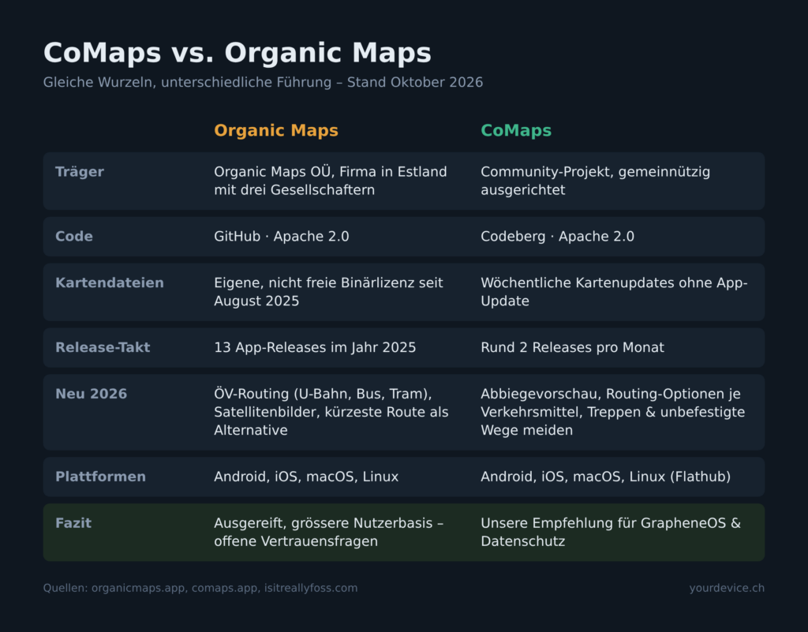Click the 'Code' row label
808x632 pixels.
pyautogui.click(x=74, y=237)
